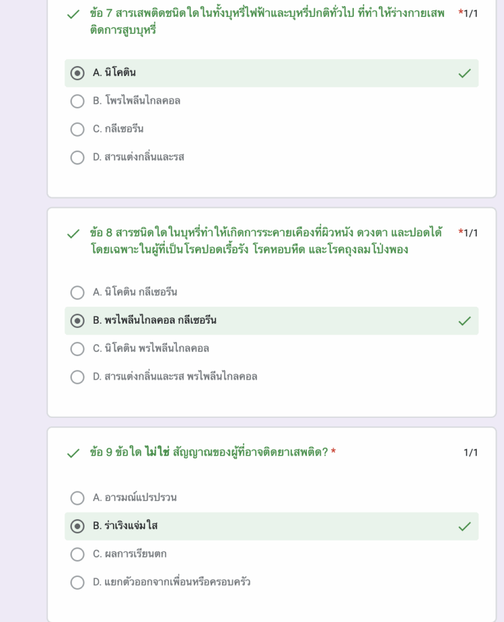The image size is (504, 622).
Task: Pick radio option C. นิโคติน พรไพลีนไกลคอล
Action: (77, 349)
